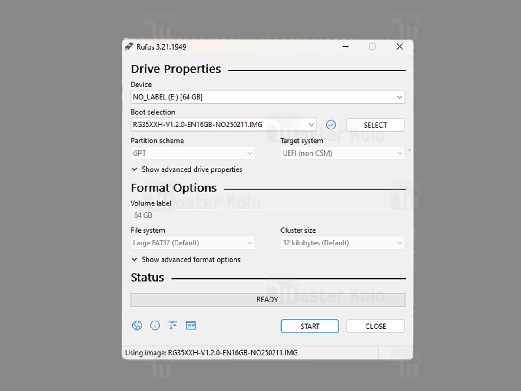Click the 'Partition scheme' label
Image resolution: width=521 pixels, height=391 pixels.
157,141
